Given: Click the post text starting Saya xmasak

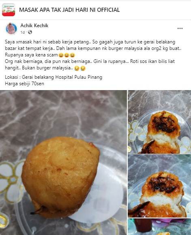Looking at the screenshot, I should [x=93, y=55].
